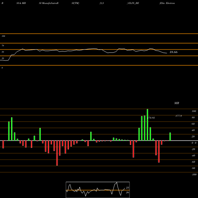Click the MR axis label -100
Screen dimensions: 198x198
pyautogui.click(x=194, y=175)
